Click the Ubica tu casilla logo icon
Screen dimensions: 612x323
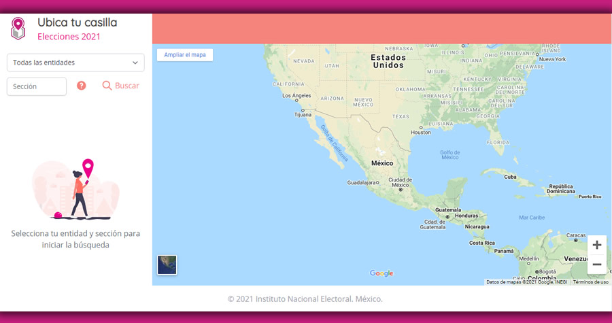(18, 29)
